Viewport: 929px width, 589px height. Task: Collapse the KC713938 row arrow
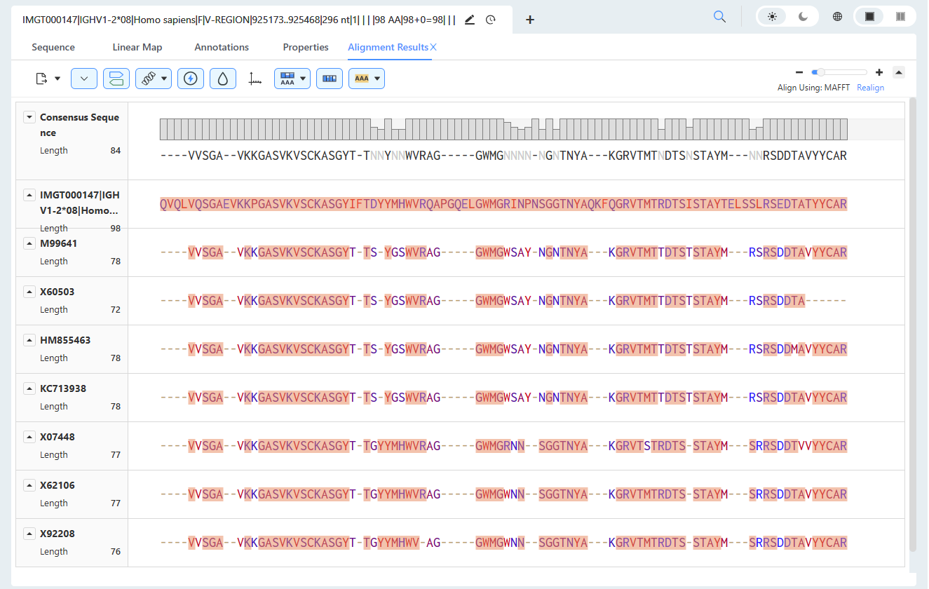(29, 388)
